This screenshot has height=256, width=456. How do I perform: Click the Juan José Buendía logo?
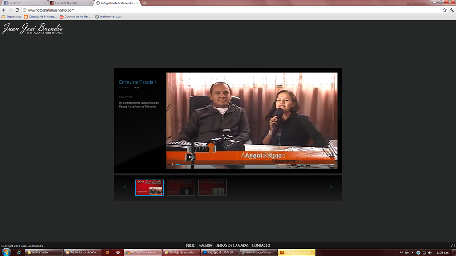click(32, 29)
